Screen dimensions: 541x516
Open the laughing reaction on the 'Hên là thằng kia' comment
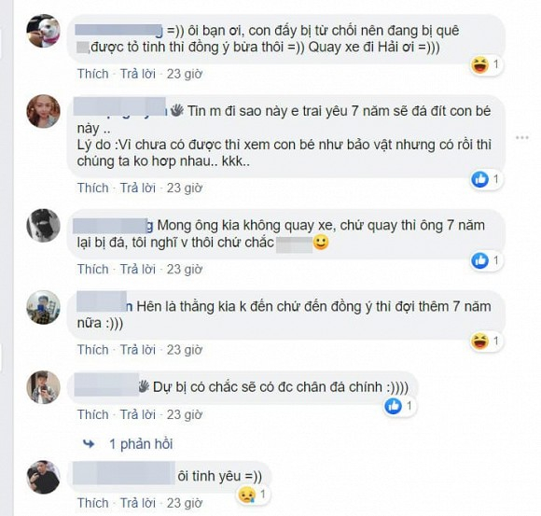480,342
